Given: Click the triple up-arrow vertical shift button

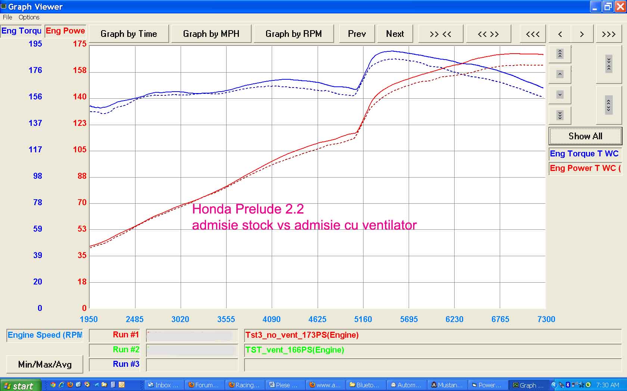Looking at the screenshot, I should (559, 54).
